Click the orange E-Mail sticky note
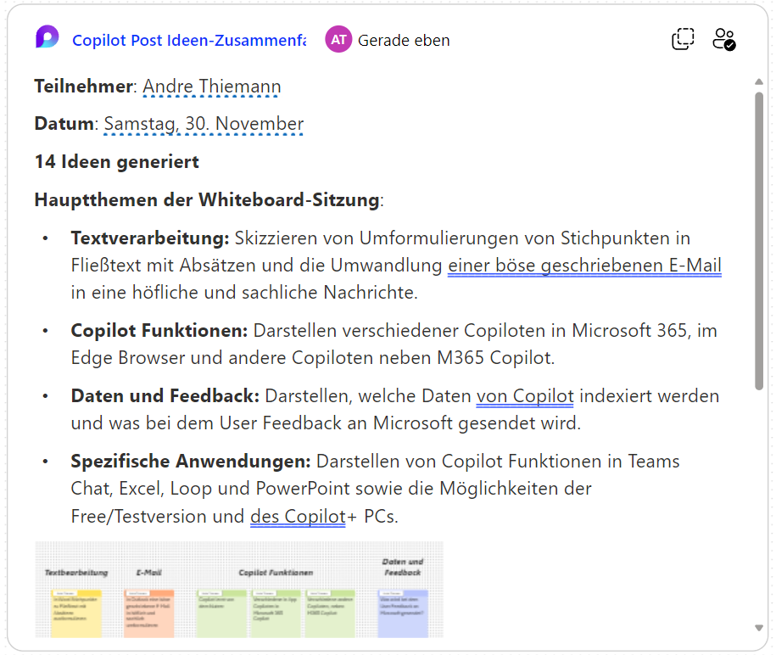The image size is (776, 655). 148,613
